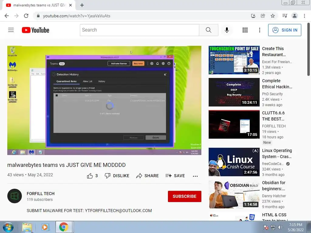Open YouTube settings three-dot menu
This screenshot has width=311, height=233.
(259, 30)
